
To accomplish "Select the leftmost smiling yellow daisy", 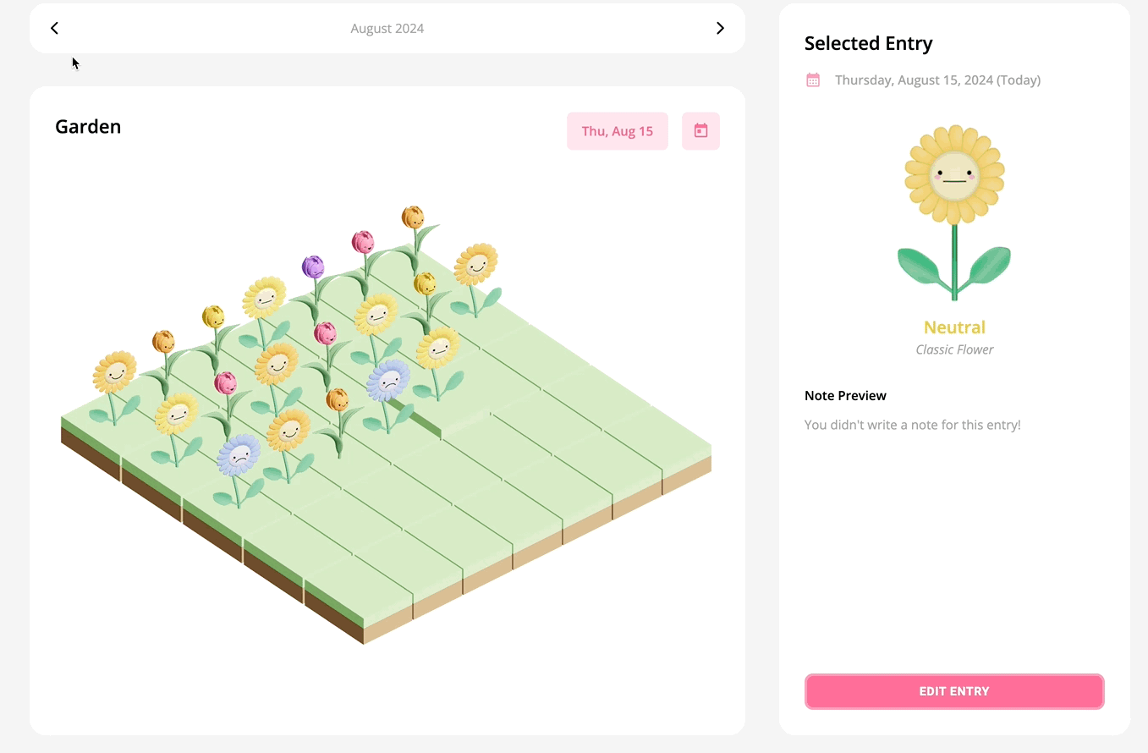I will [x=114, y=372].
